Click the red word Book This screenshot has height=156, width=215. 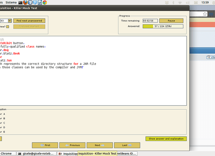[17, 53]
